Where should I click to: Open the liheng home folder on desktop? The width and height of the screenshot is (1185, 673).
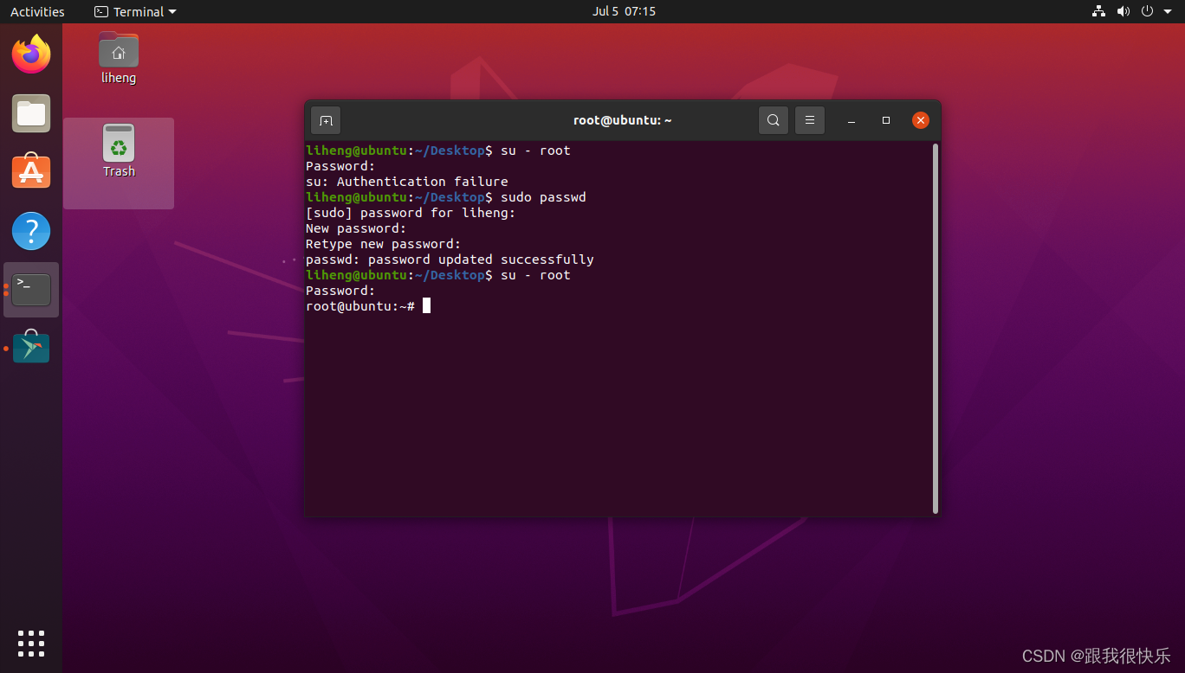pos(118,58)
